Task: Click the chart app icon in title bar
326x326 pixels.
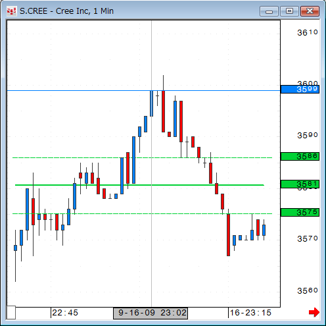Action: coord(11,11)
